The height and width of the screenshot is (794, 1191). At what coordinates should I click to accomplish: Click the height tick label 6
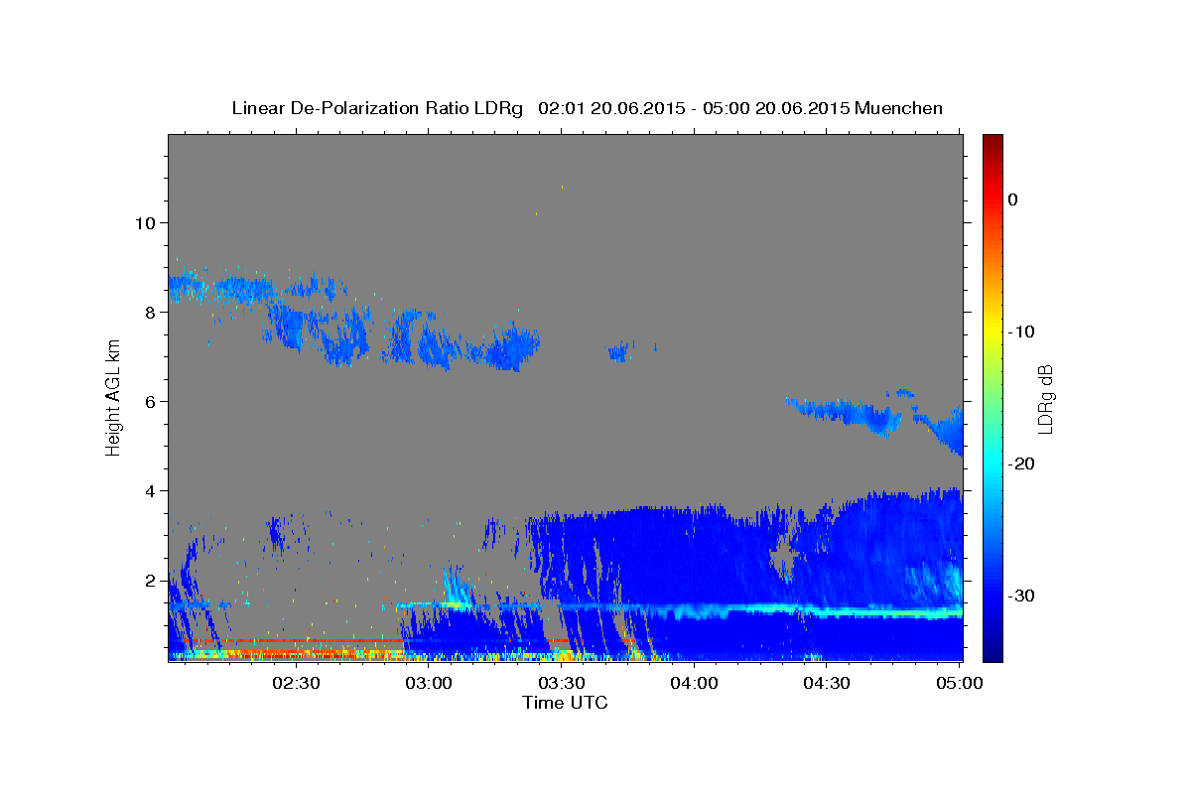click(x=150, y=401)
